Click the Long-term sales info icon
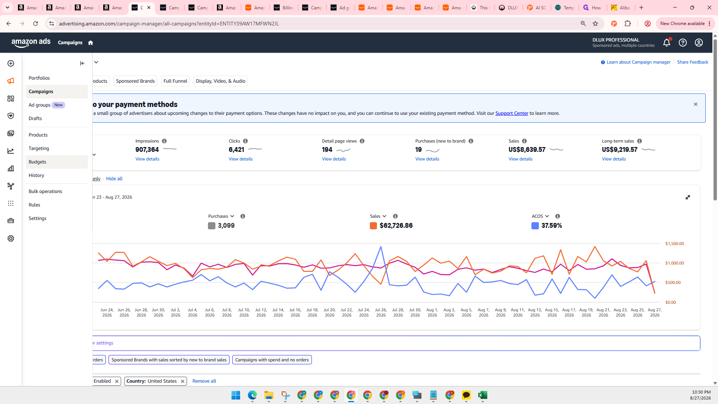This screenshot has width=718, height=404. (x=639, y=141)
